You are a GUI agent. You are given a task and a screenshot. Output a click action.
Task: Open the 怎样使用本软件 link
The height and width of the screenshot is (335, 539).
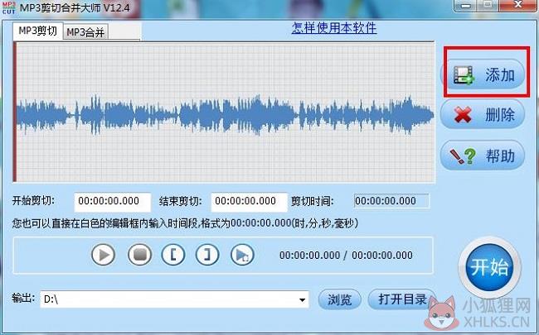pyautogui.click(x=334, y=28)
